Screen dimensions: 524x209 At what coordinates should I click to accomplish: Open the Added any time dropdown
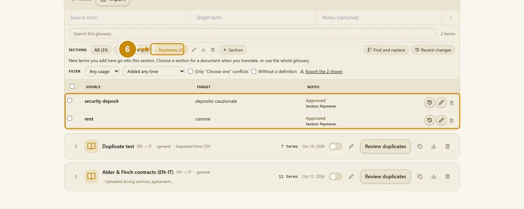tap(154, 71)
